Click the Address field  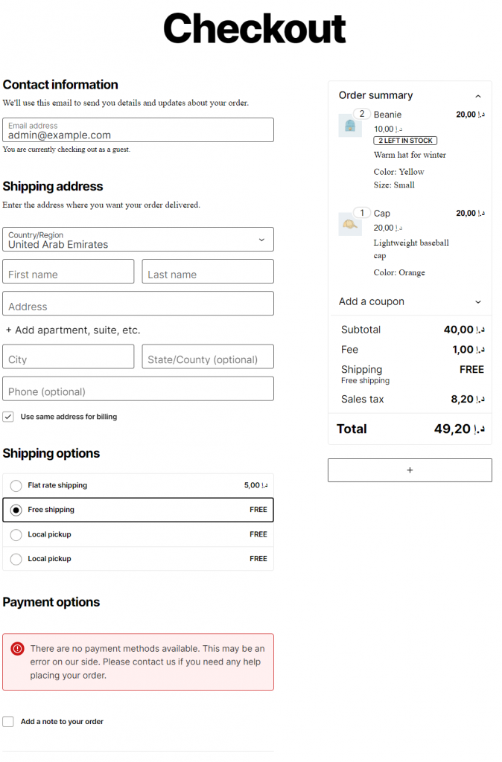coord(138,303)
